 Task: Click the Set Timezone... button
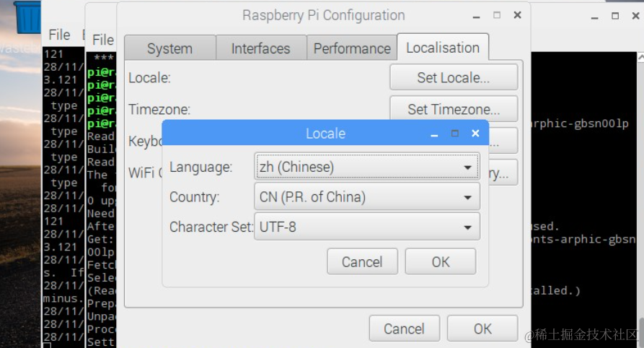[x=454, y=109]
